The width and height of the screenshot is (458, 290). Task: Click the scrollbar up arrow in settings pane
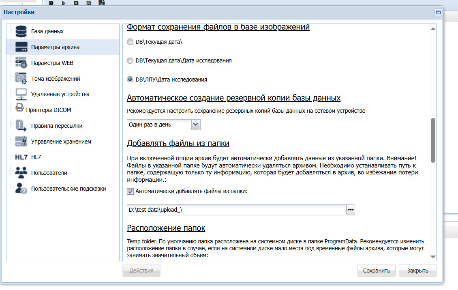click(x=433, y=29)
